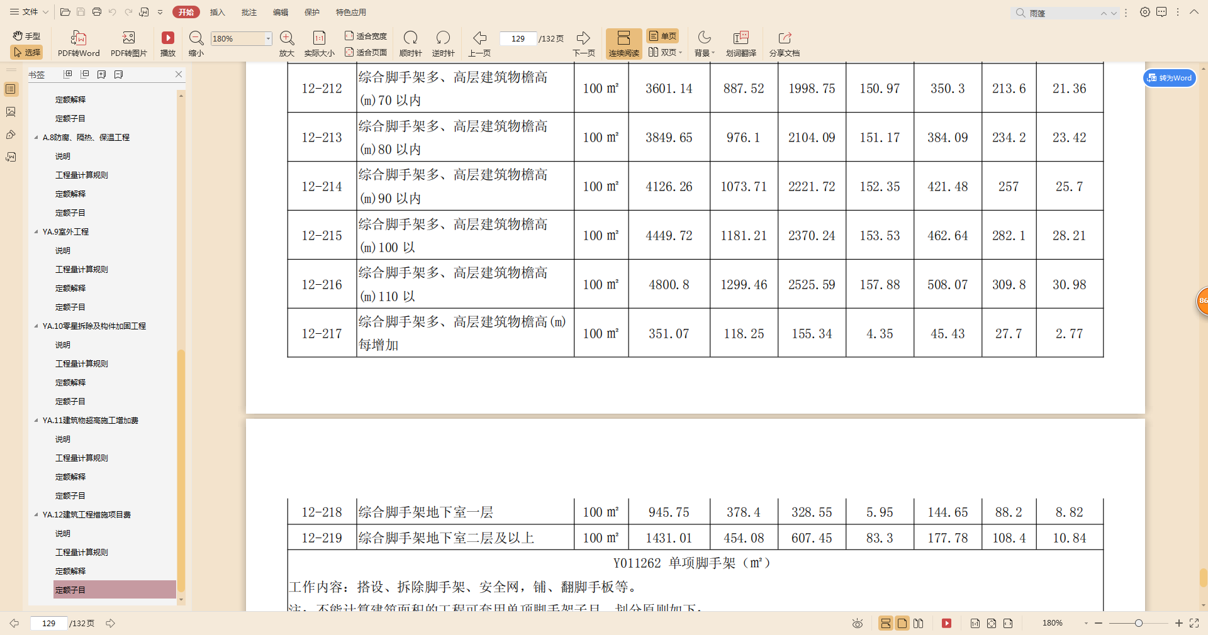Switch to the 特色应用 tab
The height and width of the screenshot is (635, 1208).
coord(350,12)
